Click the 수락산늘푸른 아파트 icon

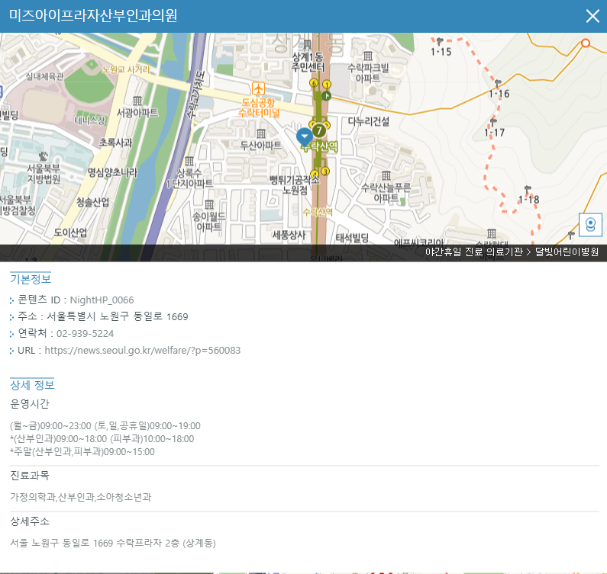[386, 175]
